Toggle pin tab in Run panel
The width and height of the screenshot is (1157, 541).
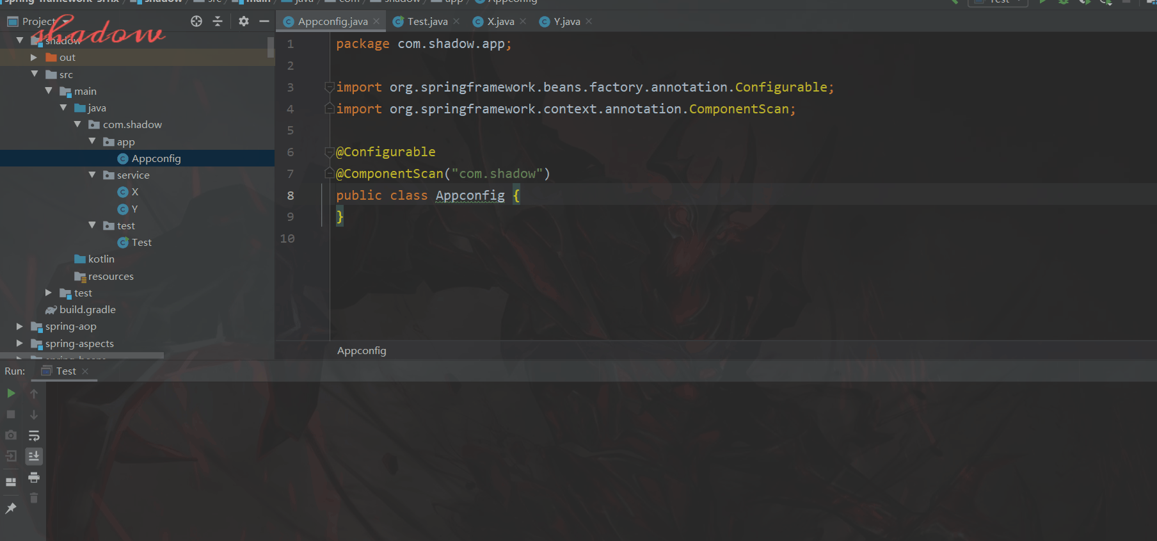coord(11,508)
